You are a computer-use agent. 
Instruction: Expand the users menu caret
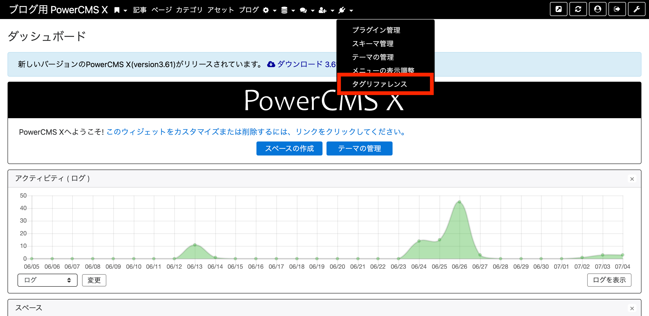[x=332, y=11]
